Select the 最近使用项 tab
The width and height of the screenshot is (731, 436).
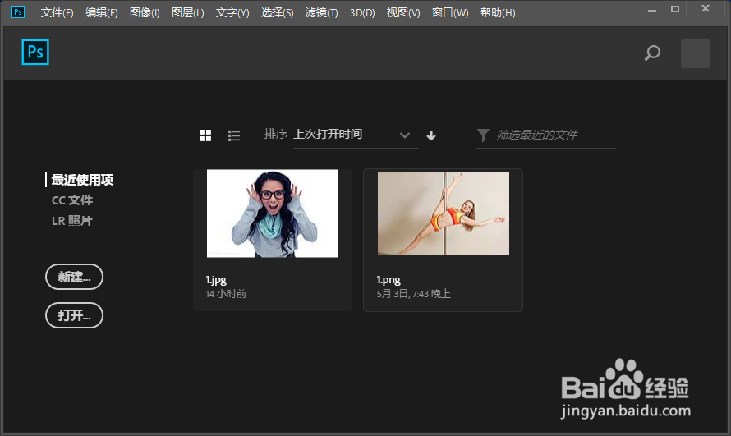click(x=82, y=180)
